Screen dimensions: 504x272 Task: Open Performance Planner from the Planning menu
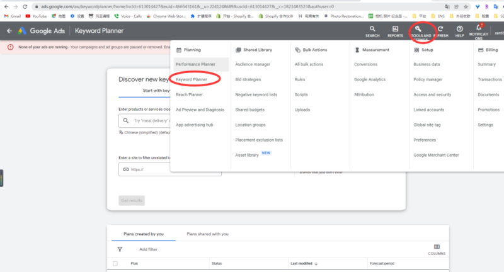coord(195,64)
